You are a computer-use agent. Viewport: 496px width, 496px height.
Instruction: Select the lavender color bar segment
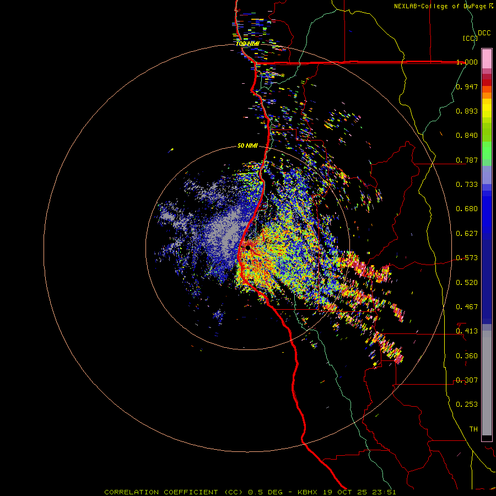click(487, 175)
